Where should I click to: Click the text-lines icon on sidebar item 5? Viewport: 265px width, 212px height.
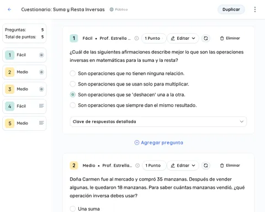pyautogui.click(x=41, y=123)
